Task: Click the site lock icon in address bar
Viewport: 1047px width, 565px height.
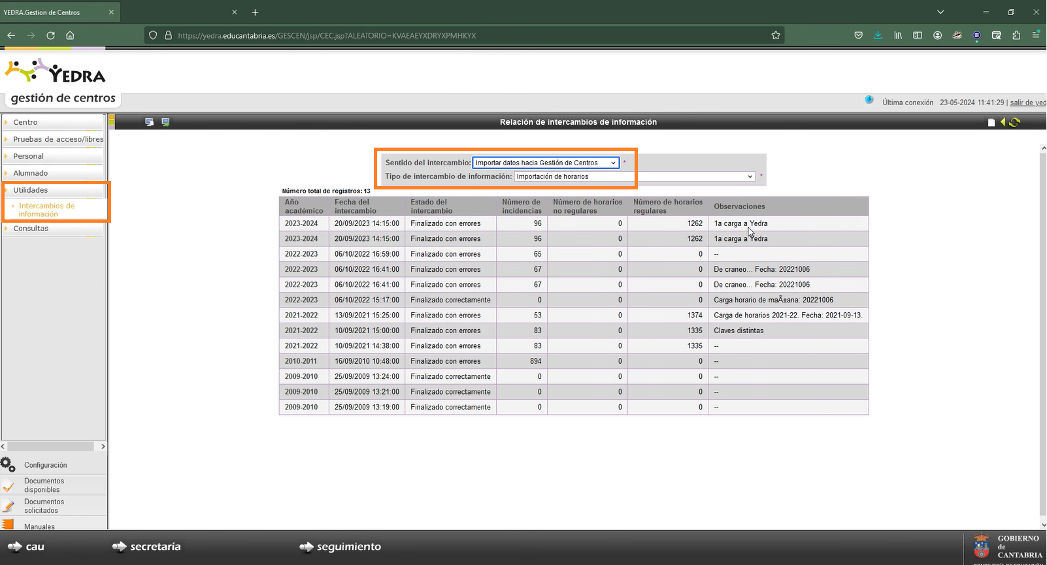Action: pyautogui.click(x=168, y=35)
